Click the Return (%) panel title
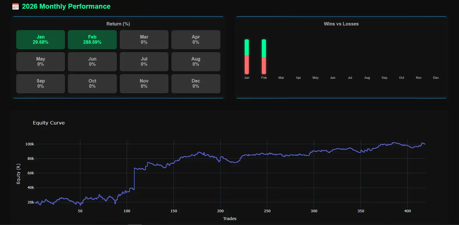This screenshot has width=459, height=225. click(x=118, y=24)
